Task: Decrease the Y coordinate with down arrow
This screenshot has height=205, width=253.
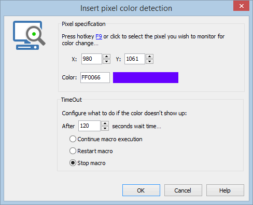Action: coord(149,61)
